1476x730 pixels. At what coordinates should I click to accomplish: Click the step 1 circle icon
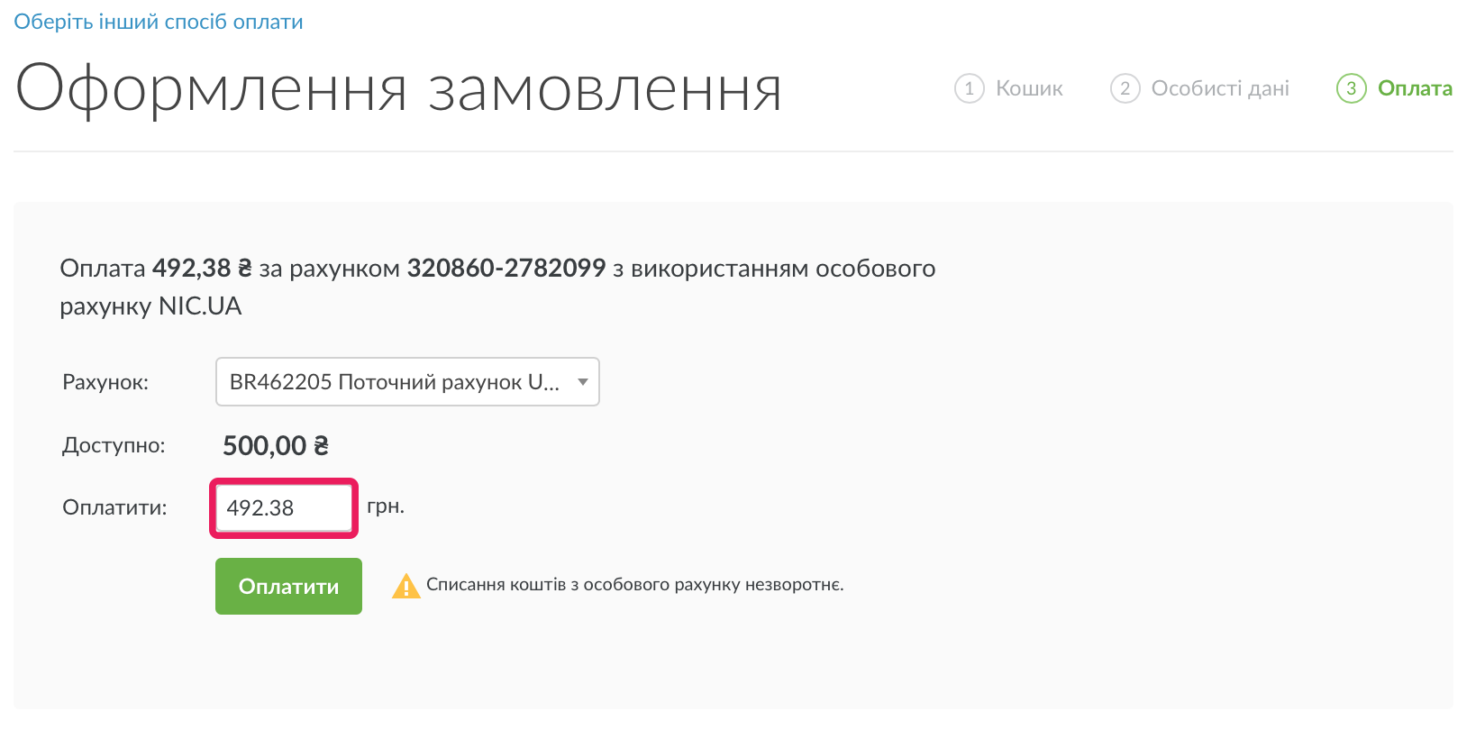point(969,88)
